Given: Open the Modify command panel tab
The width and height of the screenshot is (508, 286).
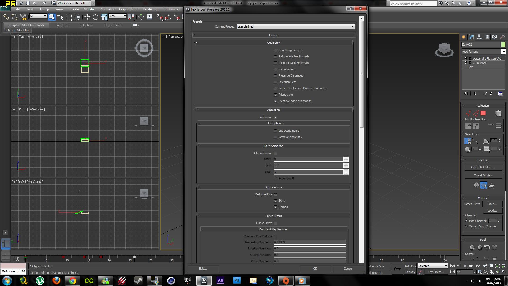Looking at the screenshot, I should 471,37.
